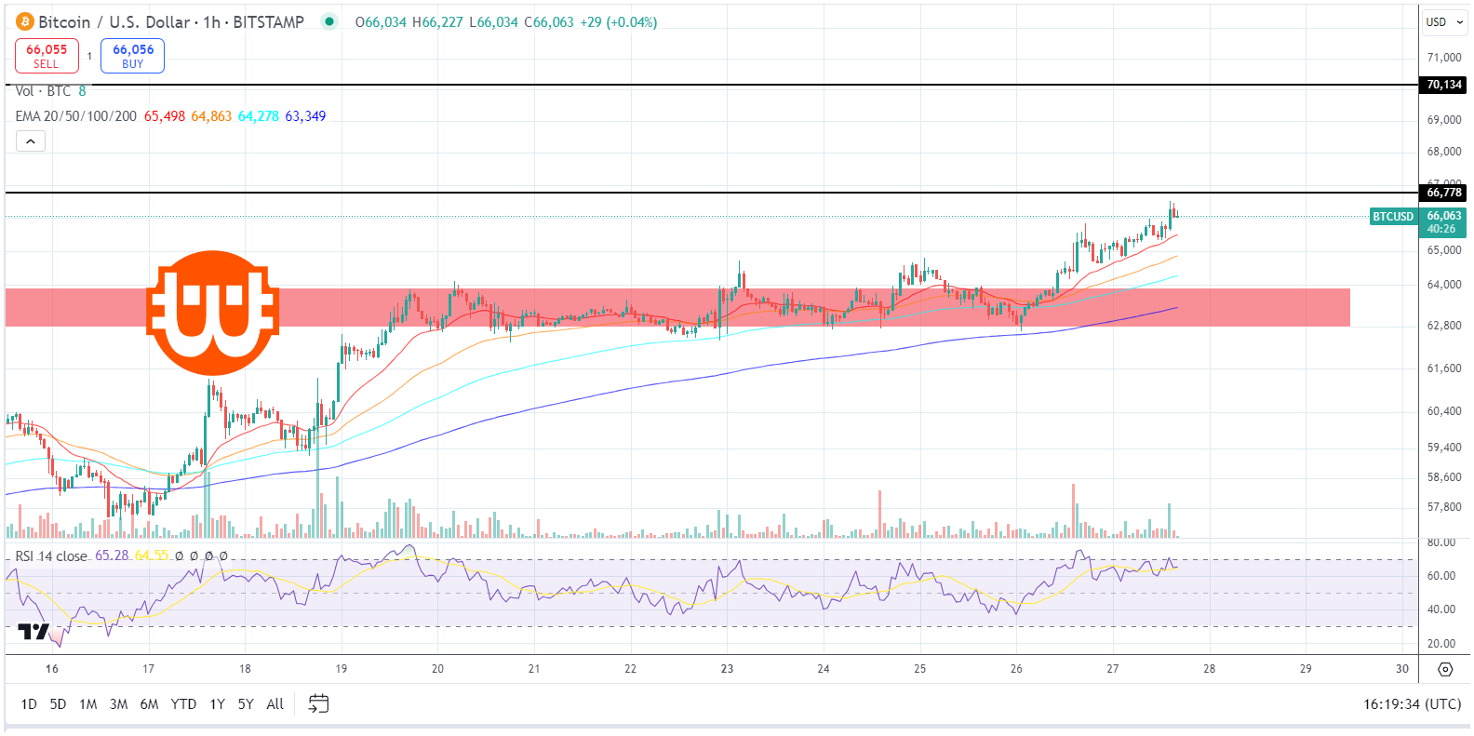Click the 66,063 current price label
This screenshot has width=1474, height=736.
(1444, 216)
